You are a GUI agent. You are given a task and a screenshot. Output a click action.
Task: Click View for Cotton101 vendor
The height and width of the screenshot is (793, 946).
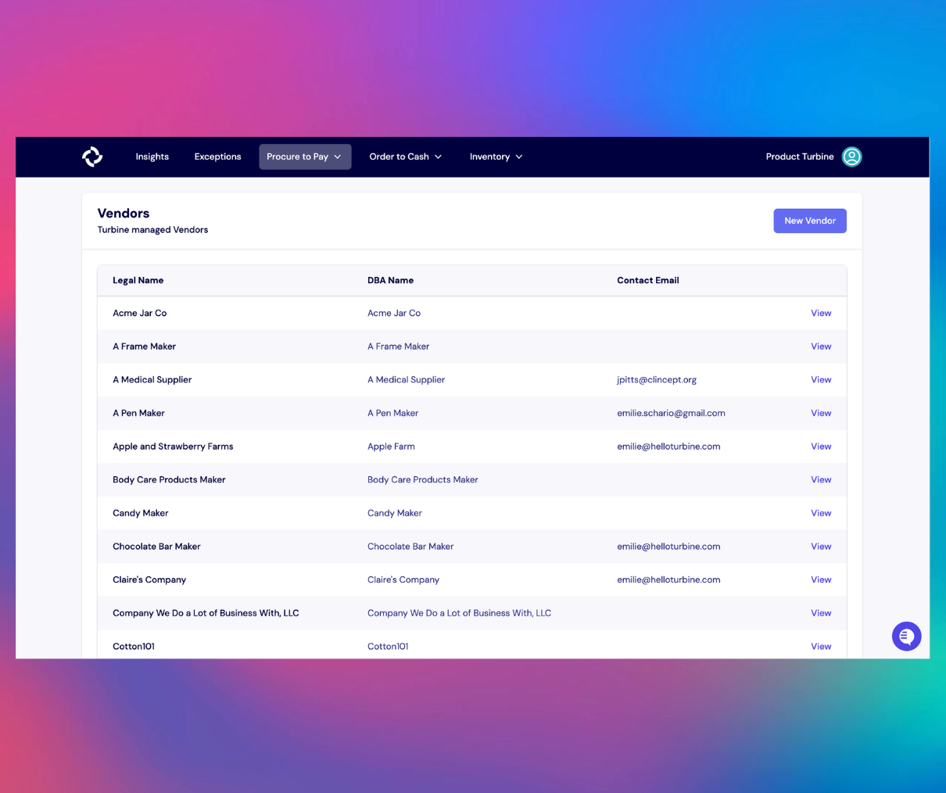(x=820, y=646)
